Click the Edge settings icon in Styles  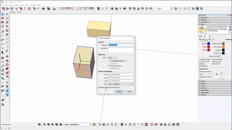click(x=200, y=39)
